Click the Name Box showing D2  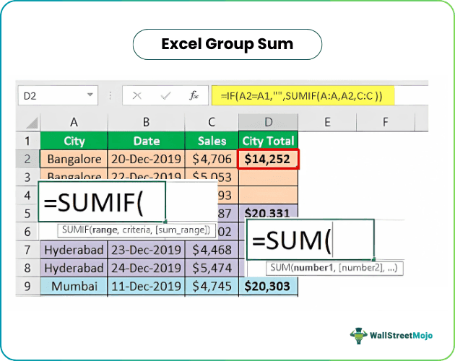[x=51, y=95]
